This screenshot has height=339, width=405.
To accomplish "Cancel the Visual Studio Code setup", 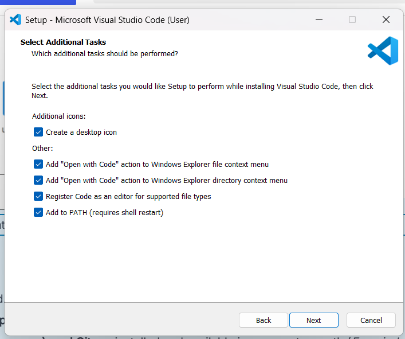I will click(371, 320).
